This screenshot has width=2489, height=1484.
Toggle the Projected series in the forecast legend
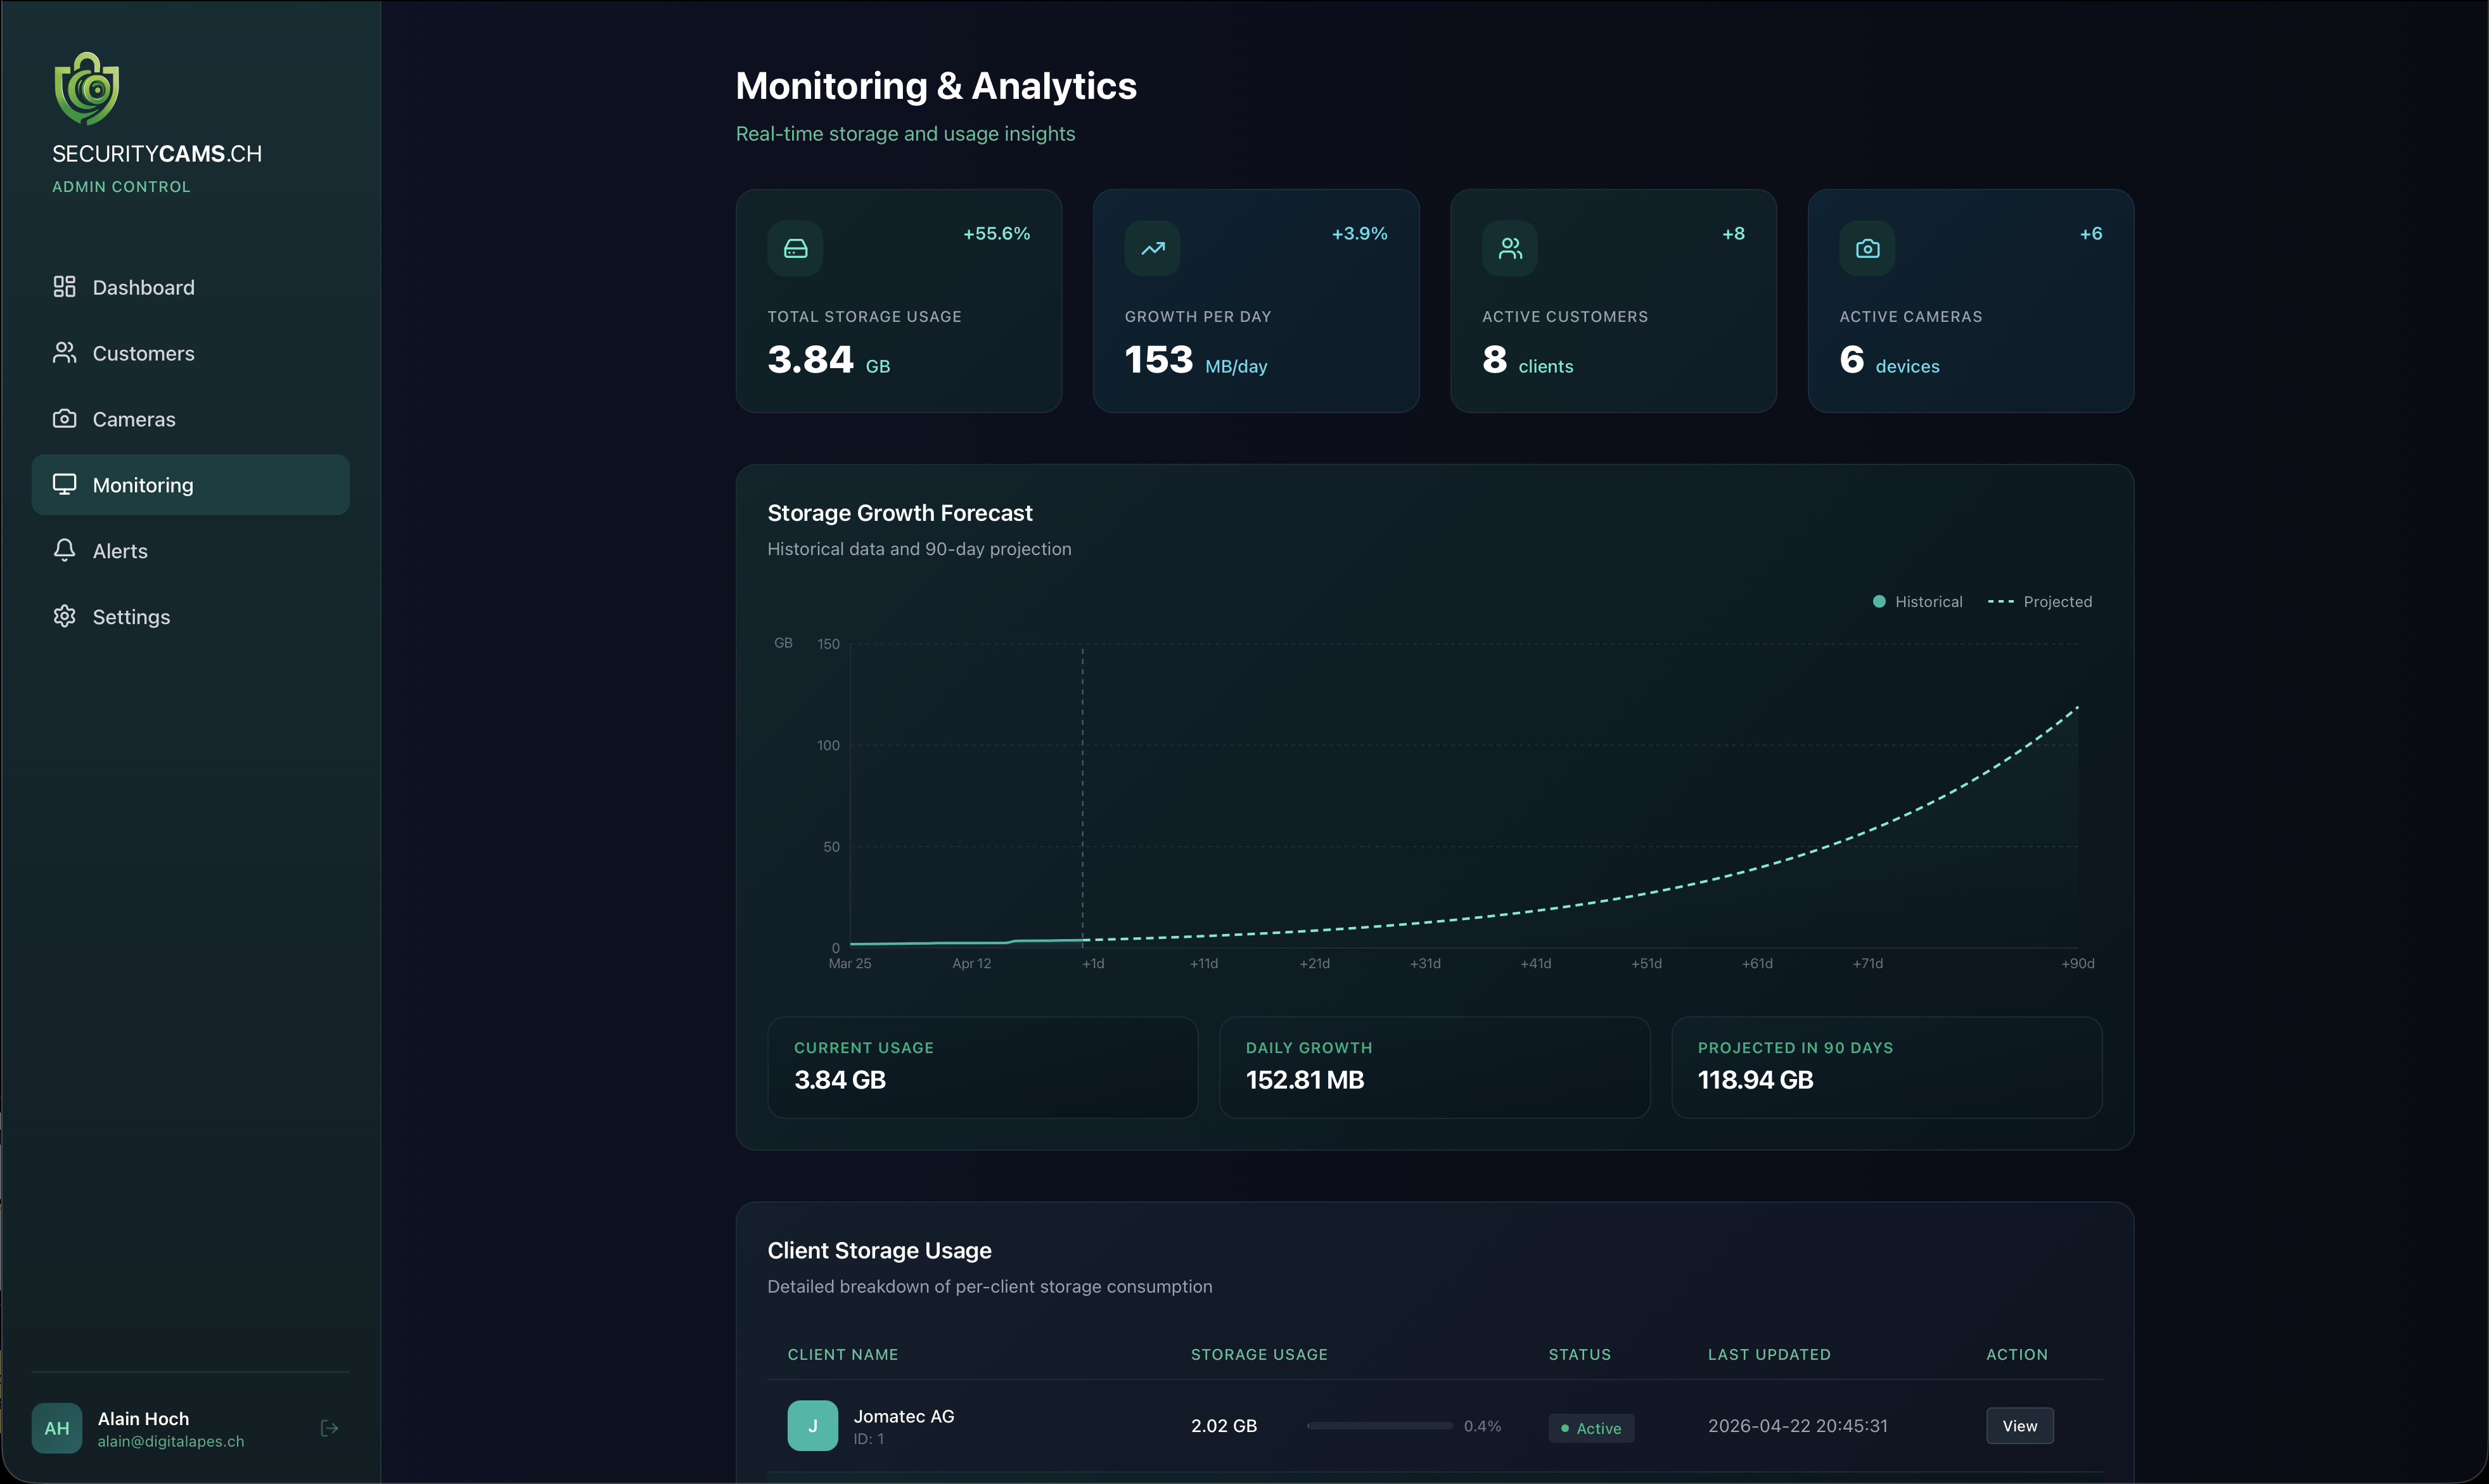2042,601
